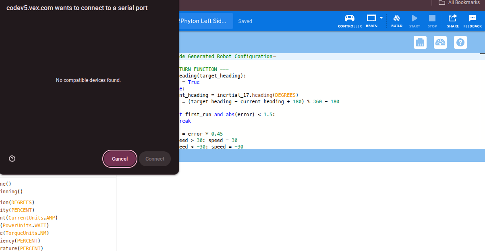This screenshot has height=251, width=485.
Task: Click the Stop button
Action: [432, 21]
